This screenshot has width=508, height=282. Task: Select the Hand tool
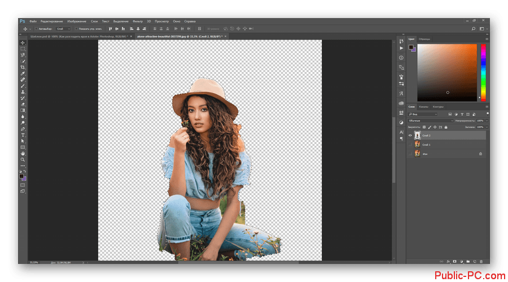tap(23, 153)
